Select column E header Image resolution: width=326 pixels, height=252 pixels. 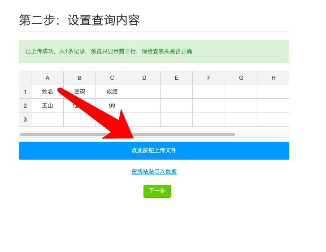point(177,78)
